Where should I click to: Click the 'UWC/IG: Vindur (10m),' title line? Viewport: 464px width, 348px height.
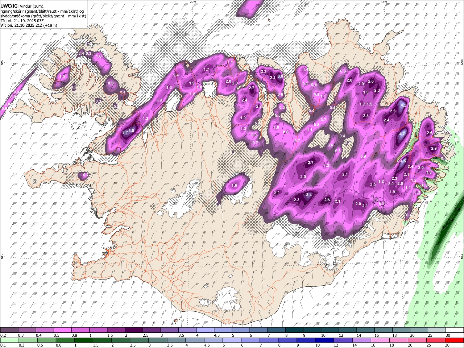(x=22, y=6)
